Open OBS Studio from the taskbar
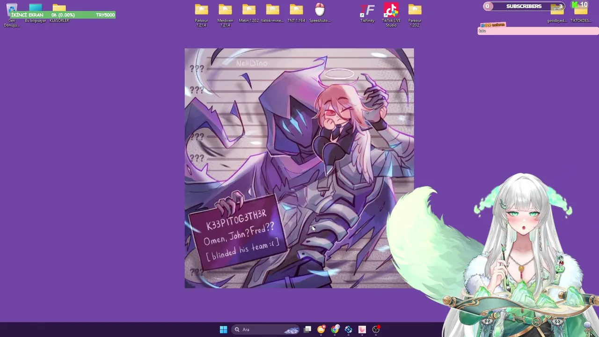 click(x=376, y=330)
